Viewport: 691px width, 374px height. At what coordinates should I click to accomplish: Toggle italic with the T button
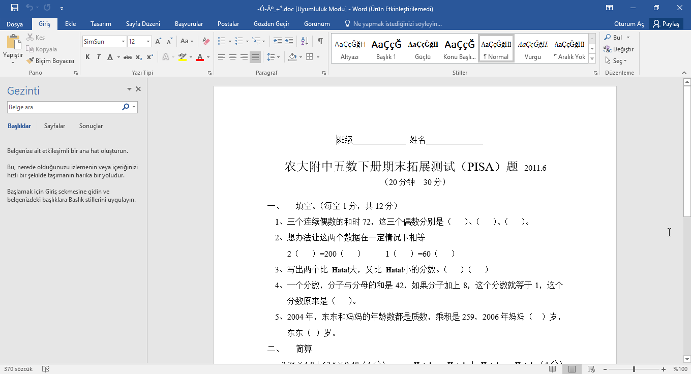pyautogui.click(x=99, y=57)
